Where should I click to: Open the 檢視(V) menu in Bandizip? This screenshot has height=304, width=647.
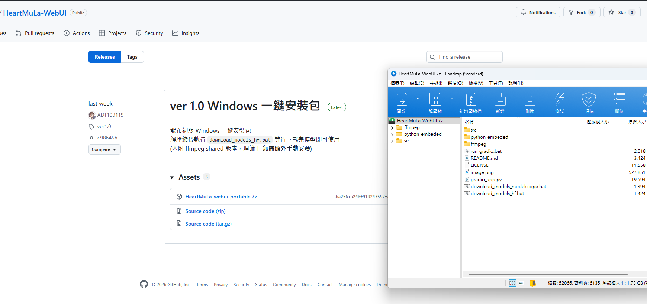[476, 83]
